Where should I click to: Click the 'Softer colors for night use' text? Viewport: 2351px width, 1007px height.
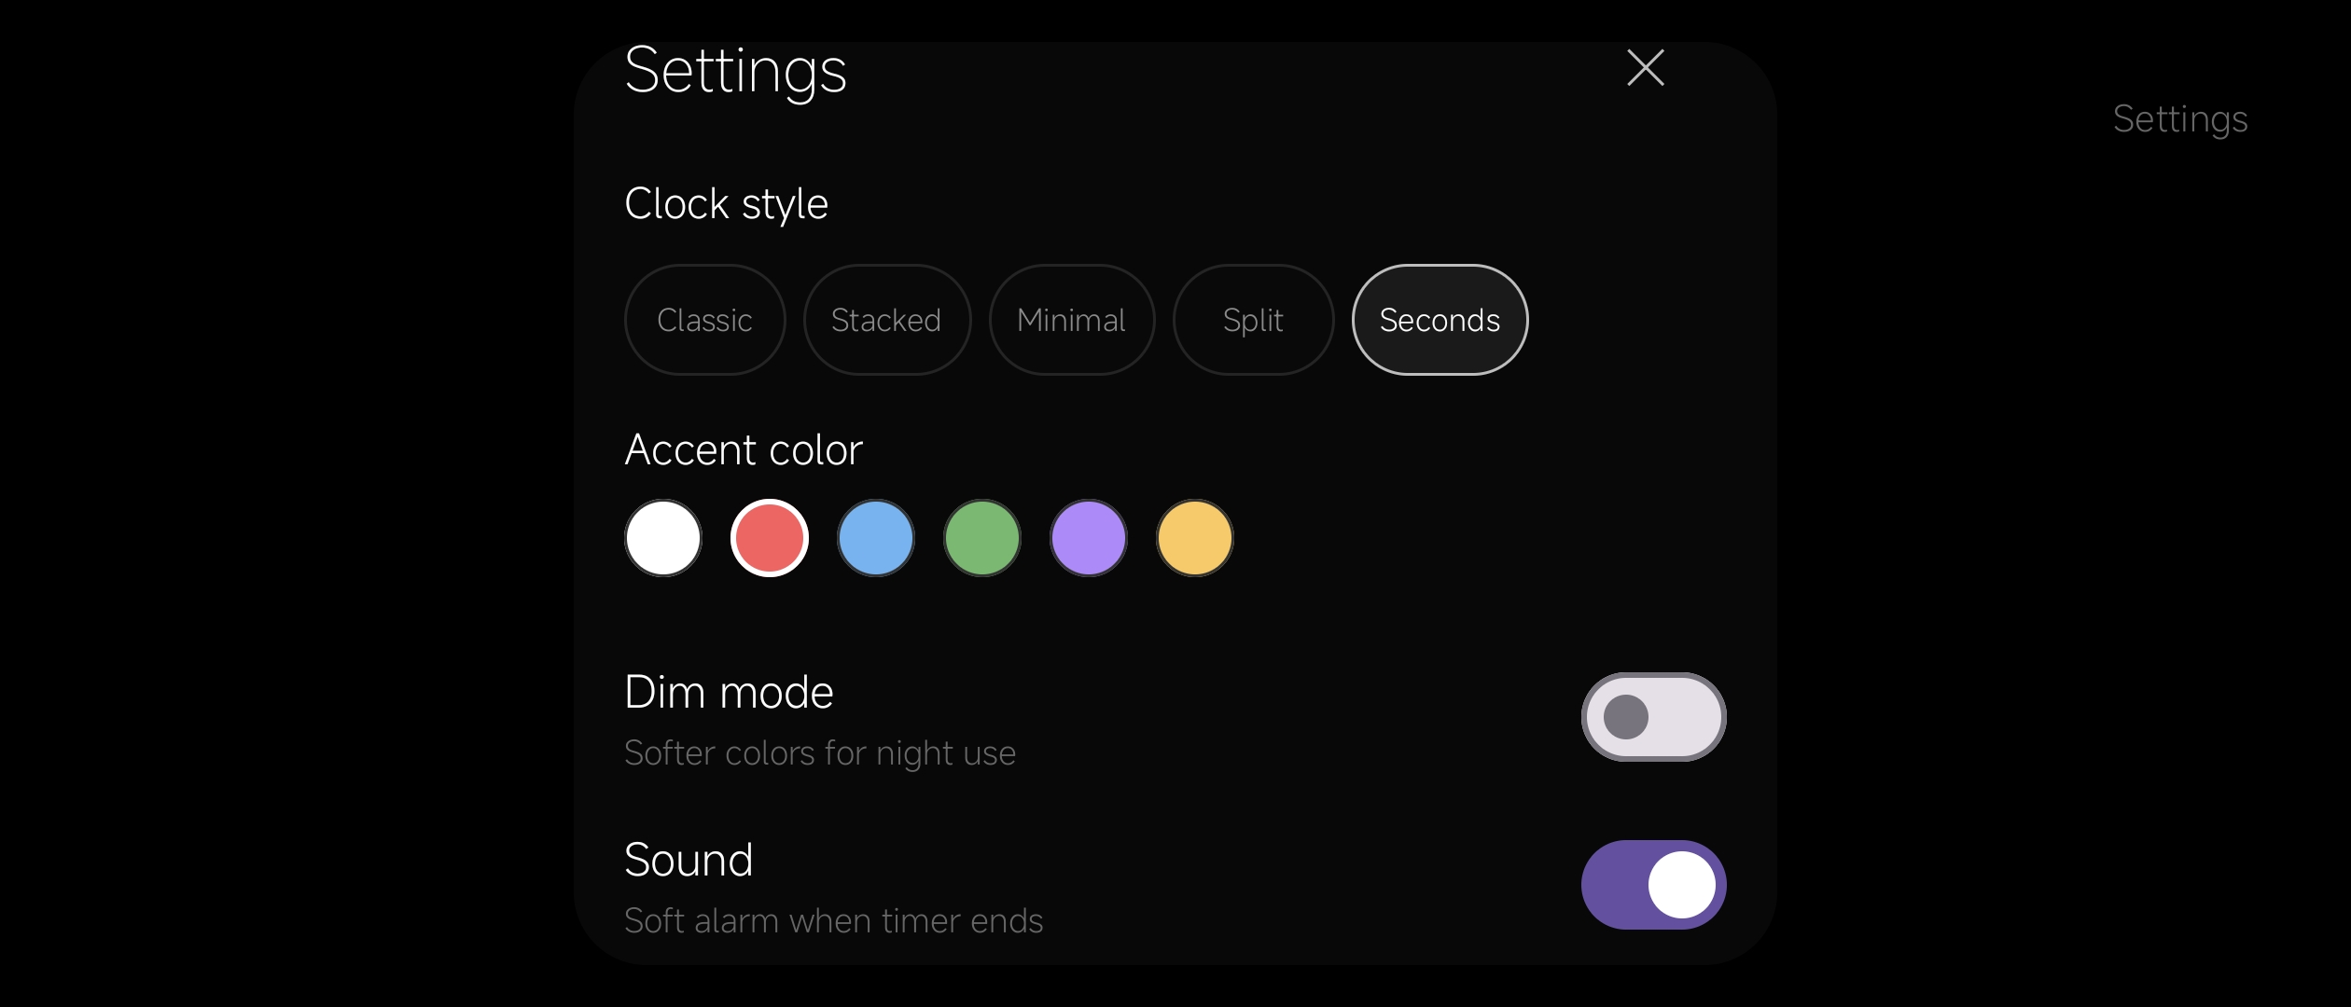coord(820,752)
